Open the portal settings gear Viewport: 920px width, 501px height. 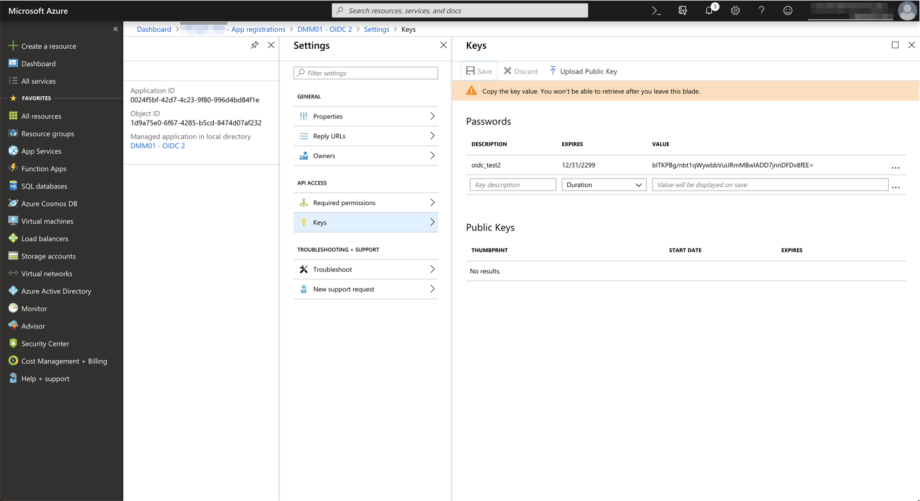[735, 10]
